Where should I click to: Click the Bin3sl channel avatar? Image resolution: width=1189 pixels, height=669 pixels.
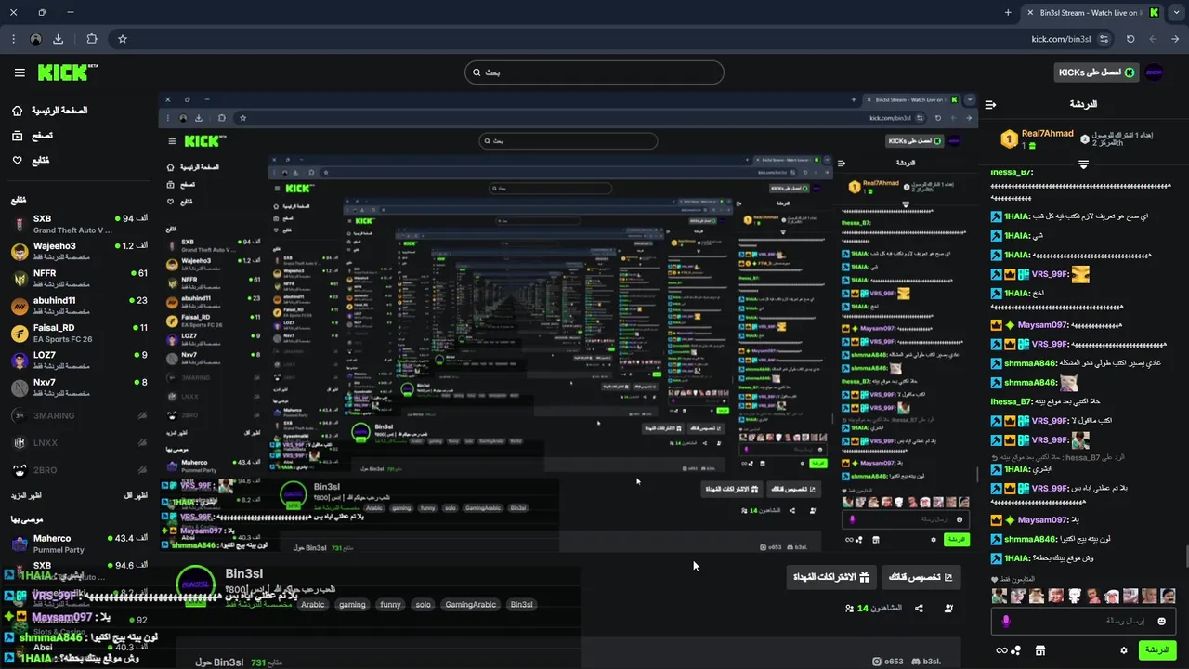pos(195,584)
